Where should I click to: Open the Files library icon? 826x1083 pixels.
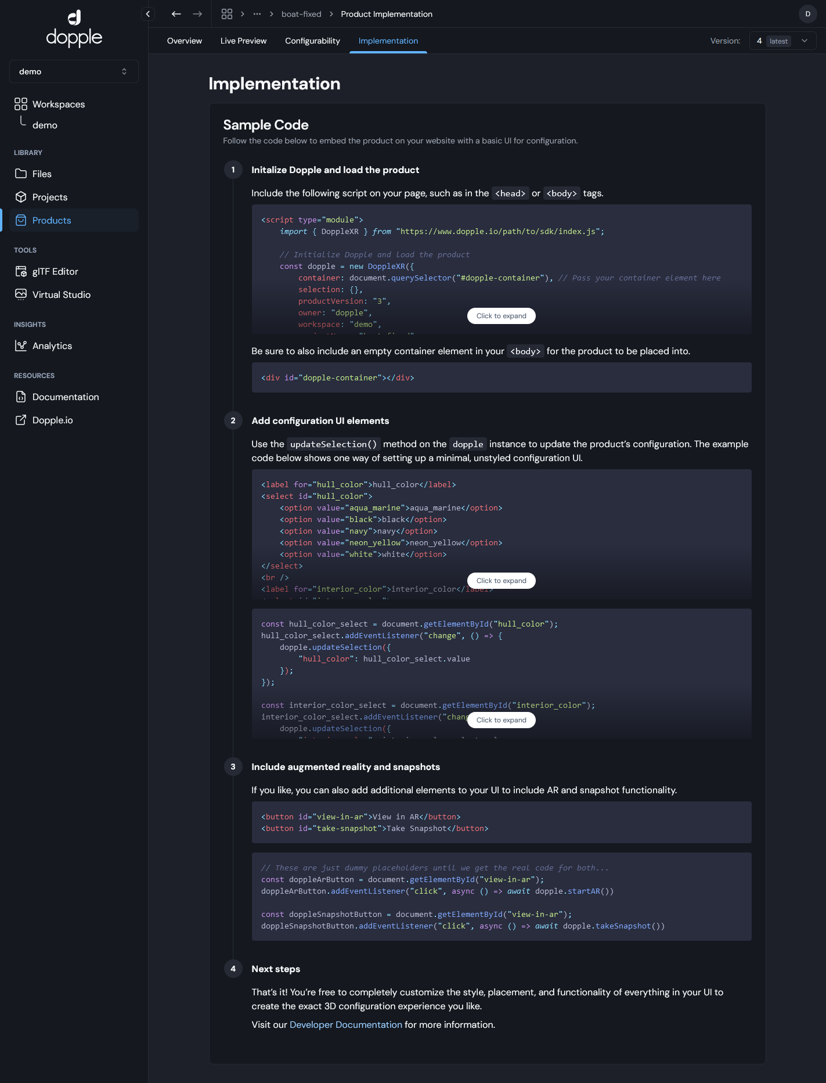pyautogui.click(x=21, y=174)
